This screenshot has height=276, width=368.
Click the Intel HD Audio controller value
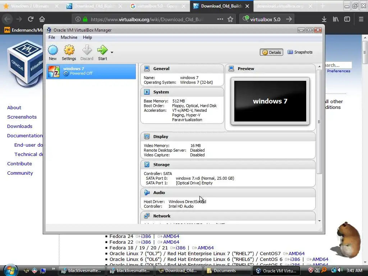pos(181,207)
